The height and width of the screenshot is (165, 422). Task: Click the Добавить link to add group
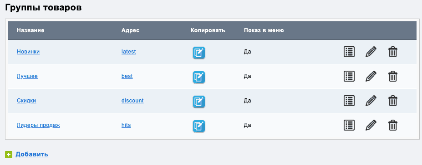(32, 154)
